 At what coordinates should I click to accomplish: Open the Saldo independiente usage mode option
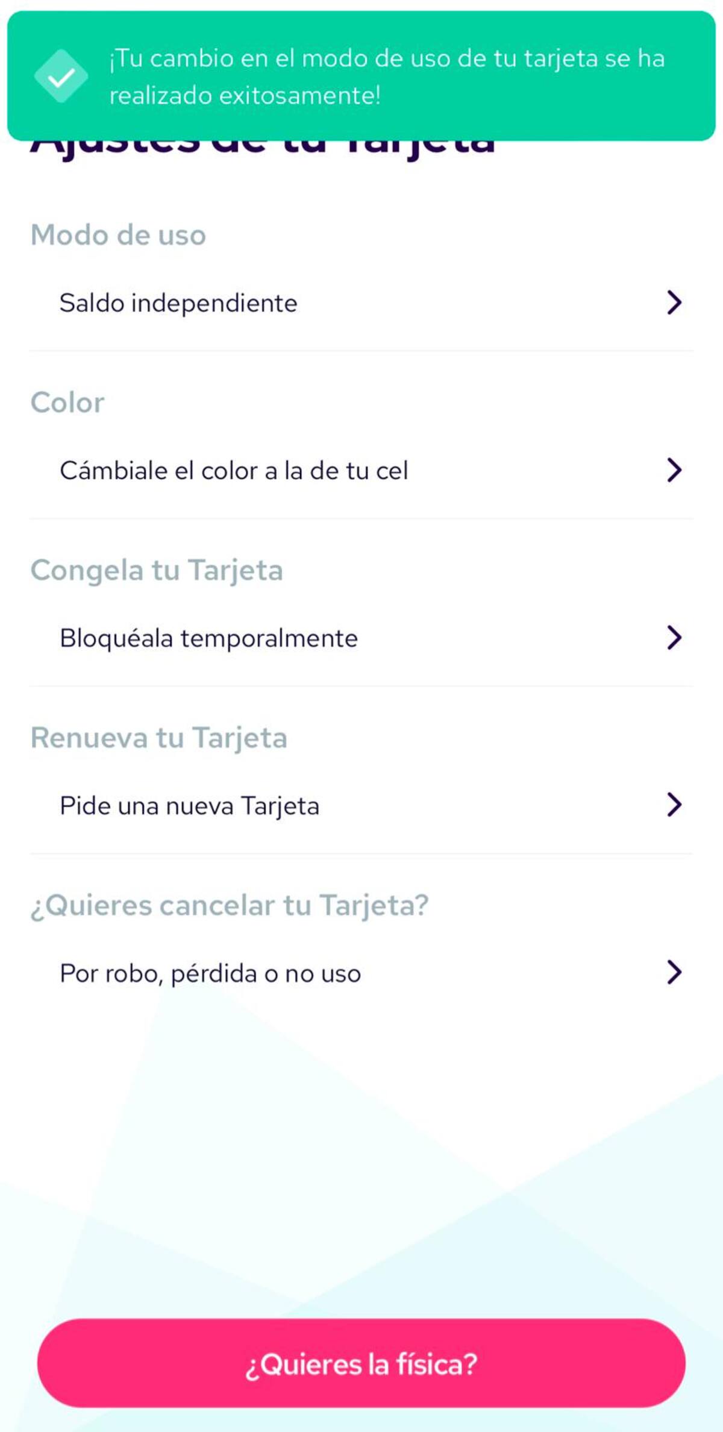point(178,303)
